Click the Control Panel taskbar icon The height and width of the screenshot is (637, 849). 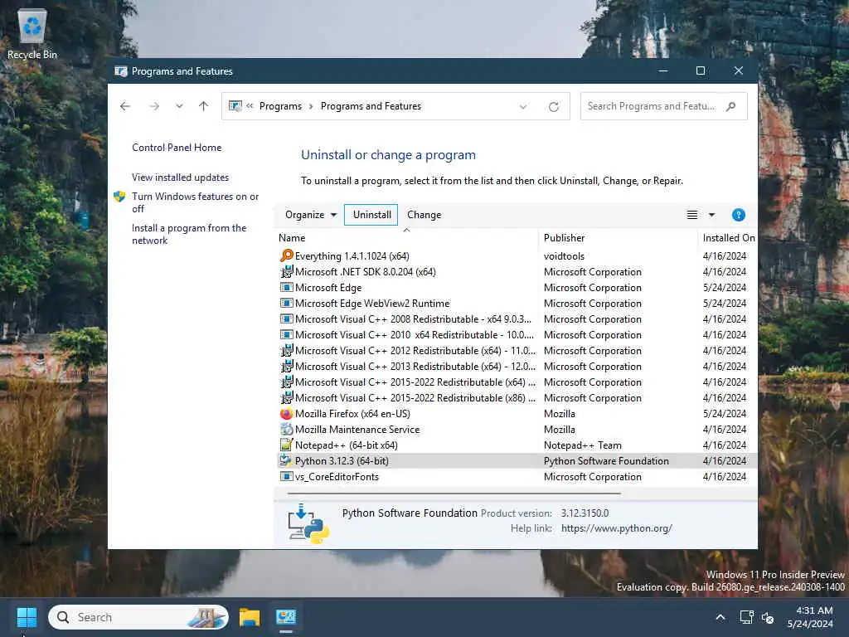click(x=286, y=617)
